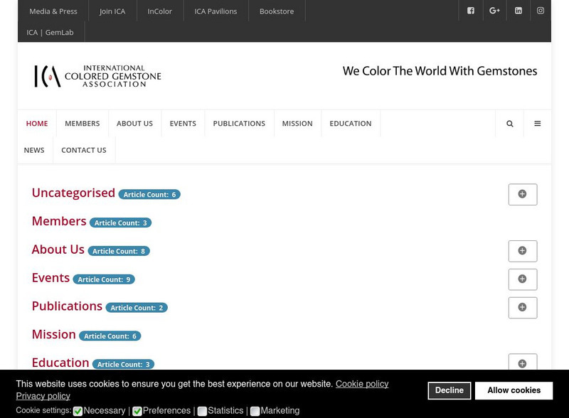
Task: Open the EVENTS menu item
Action: 183,124
